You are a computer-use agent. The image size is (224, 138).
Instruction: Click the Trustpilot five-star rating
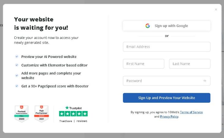click(73, 114)
